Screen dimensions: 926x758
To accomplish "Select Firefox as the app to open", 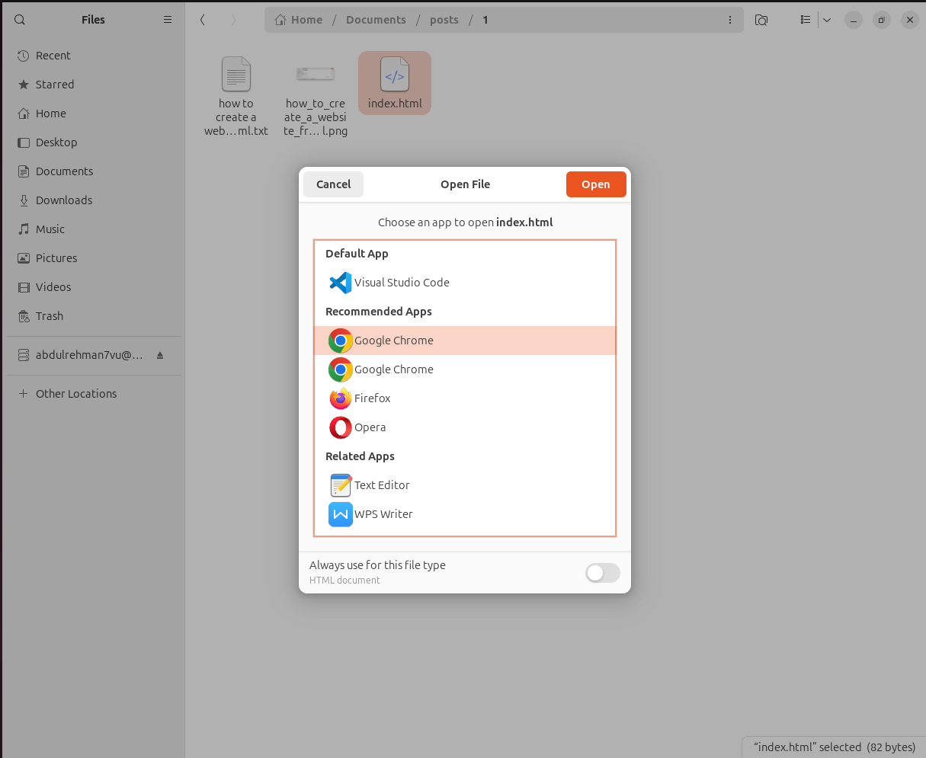I will tap(373, 398).
